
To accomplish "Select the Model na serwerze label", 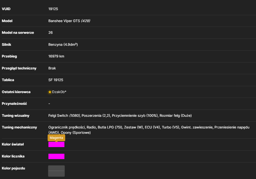I will (x=18, y=33).
